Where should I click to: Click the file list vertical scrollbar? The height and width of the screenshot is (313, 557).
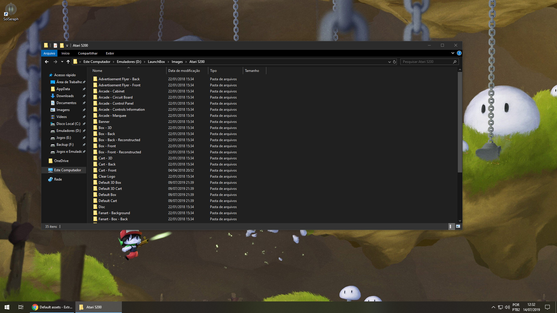click(x=460, y=122)
